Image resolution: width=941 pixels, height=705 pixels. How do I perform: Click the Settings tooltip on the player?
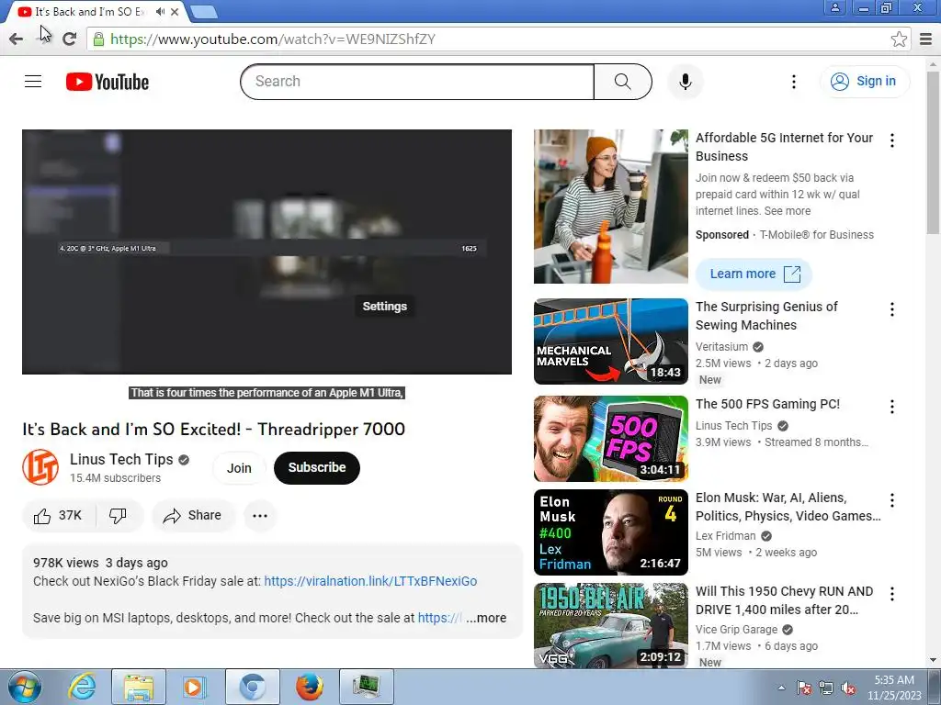click(x=385, y=307)
